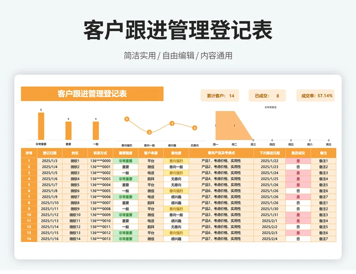Viewport: 356px width, 274px height.
Task: Select the orange banner 客户跟进管理登记表
Action: pyautogui.click(x=92, y=94)
